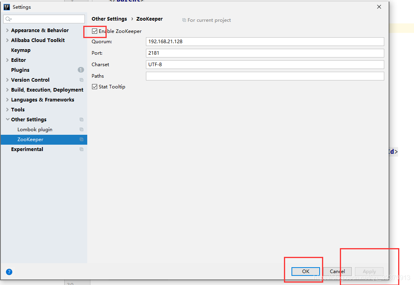Click Other Settings in the breadcrumb
The image size is (414, 285).
click(109, 19)
